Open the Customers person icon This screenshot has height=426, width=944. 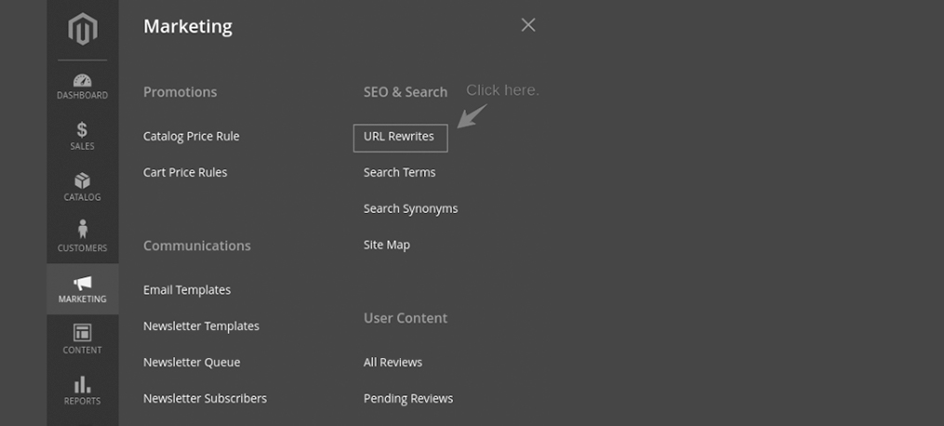coord(83,229)
